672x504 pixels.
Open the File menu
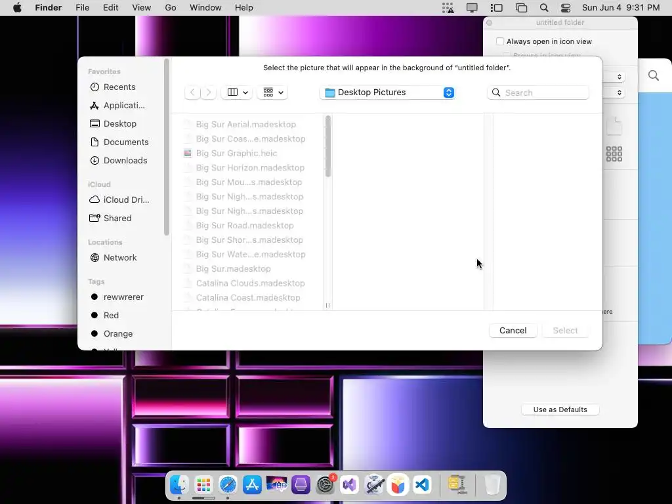82,8
